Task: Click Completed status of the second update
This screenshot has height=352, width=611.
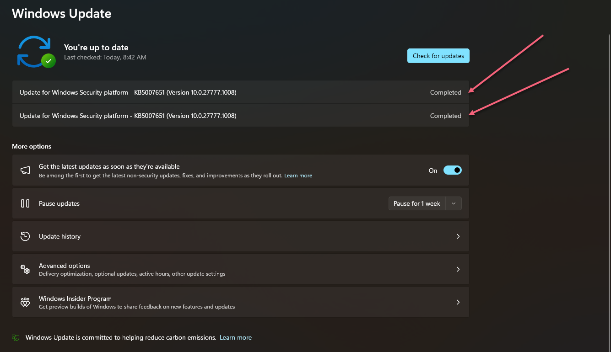Action: [x=445, y=116]
